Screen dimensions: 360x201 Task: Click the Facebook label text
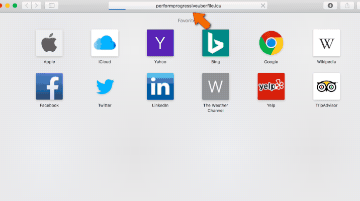coord(49,106)
